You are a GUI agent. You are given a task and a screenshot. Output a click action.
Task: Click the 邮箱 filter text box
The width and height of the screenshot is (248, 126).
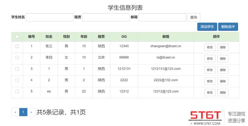point(162,17)
